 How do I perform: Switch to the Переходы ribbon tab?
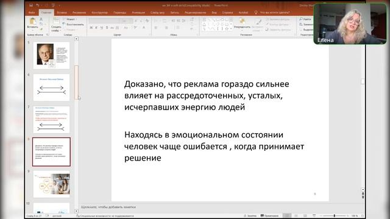119,12
